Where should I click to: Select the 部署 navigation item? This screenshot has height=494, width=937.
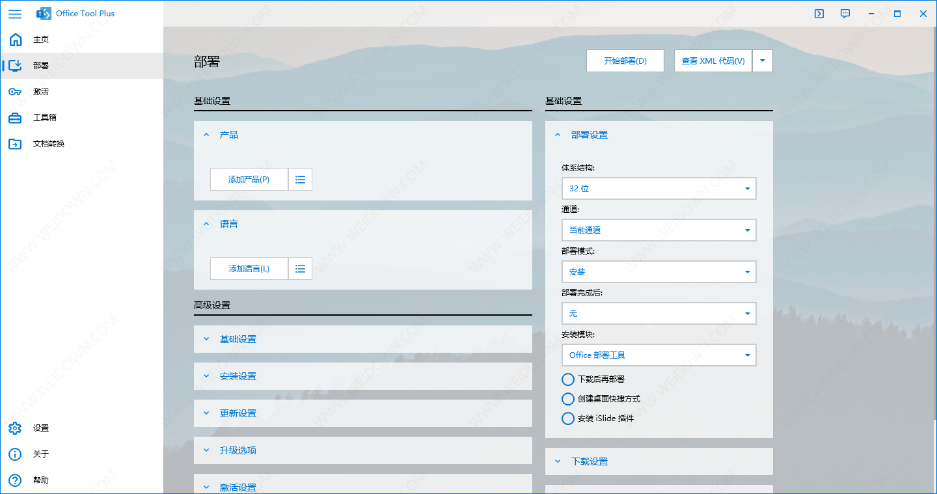(x=81, y=66)
